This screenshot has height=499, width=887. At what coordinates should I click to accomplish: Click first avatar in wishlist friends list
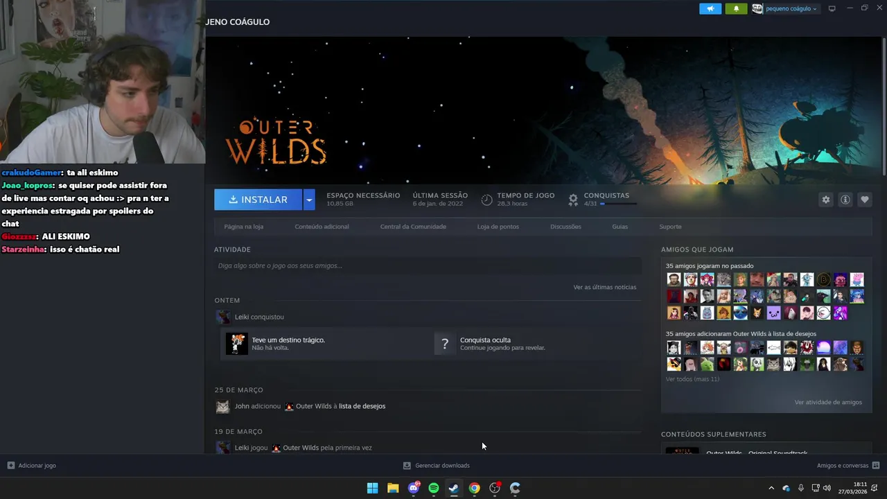click(x=674, y=347)
